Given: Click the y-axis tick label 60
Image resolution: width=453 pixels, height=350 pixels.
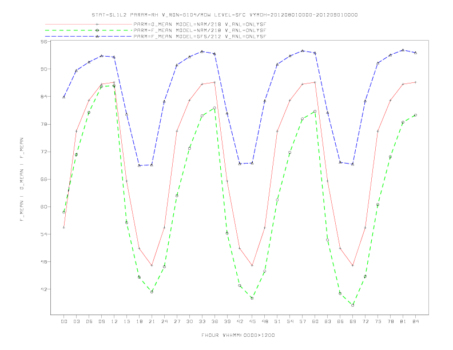Looking at the screenshot, I should coord(43,207).
